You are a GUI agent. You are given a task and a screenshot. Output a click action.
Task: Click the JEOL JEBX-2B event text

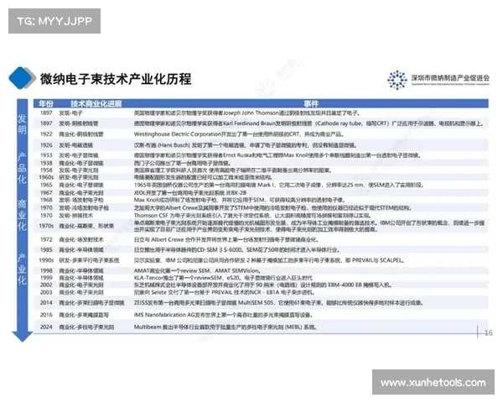pos(190,193)
